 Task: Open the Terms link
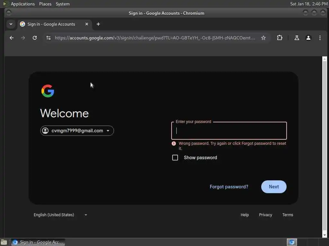288,215
